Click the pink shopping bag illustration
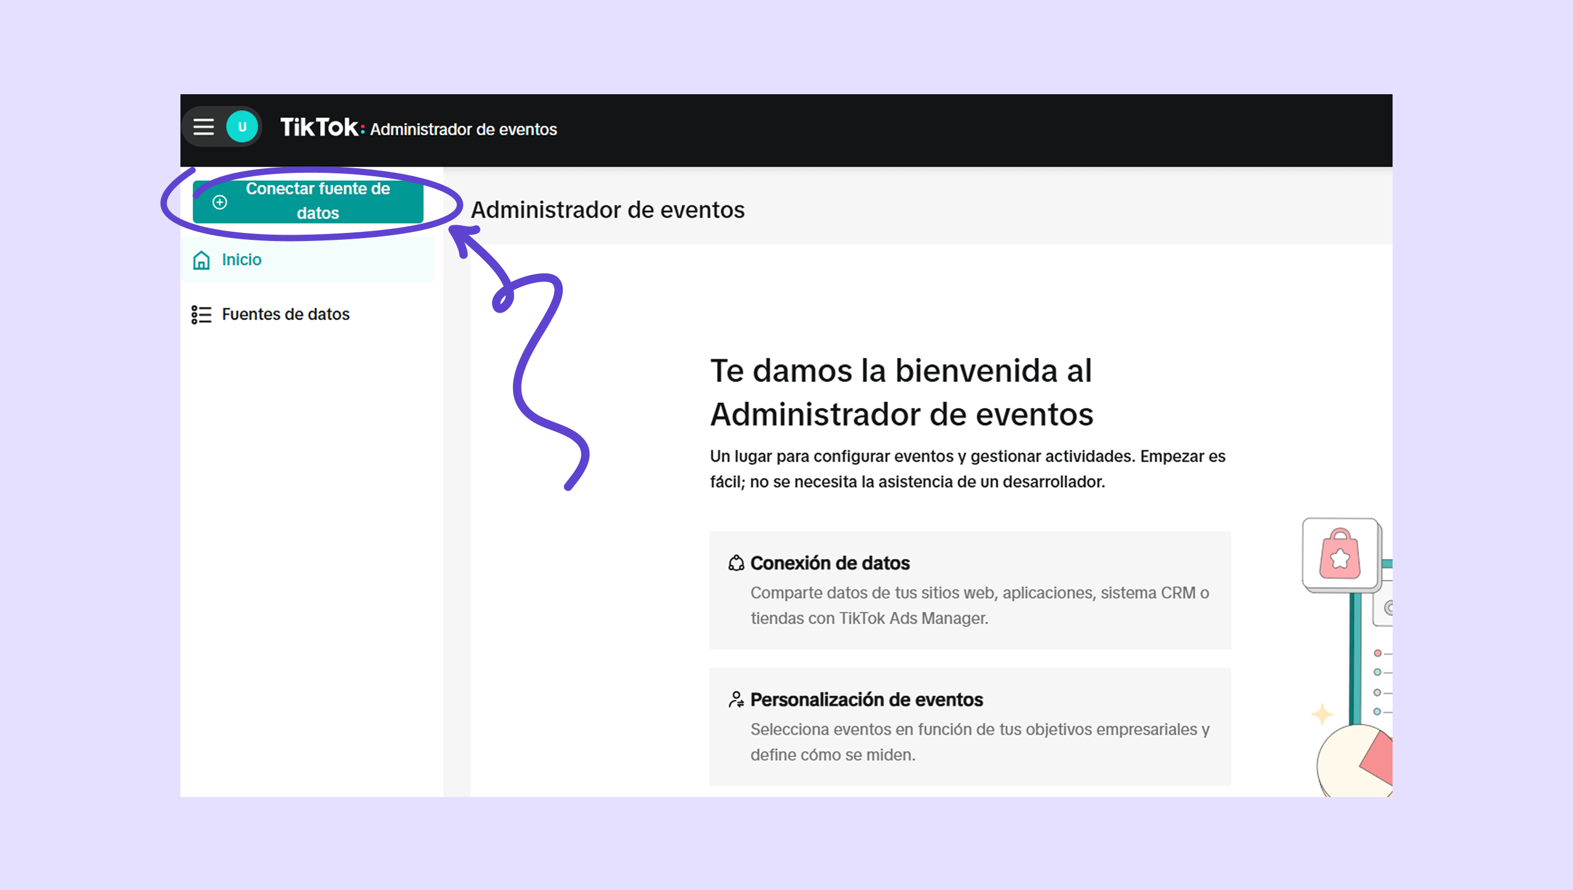Screen dimensions: 1573x890 pyautogui.click(x=1339, y=554)
